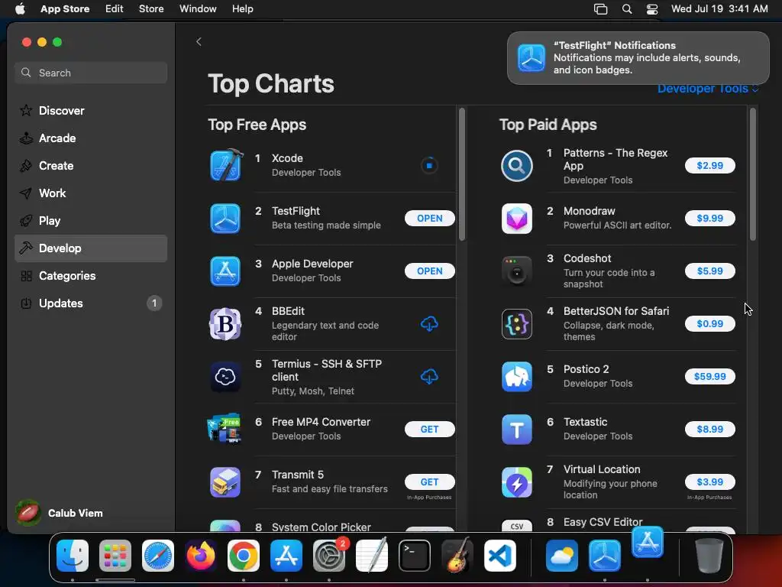Viewport: 782px width, 587px height.
Task: Open the Calub Viem account profile
Action: [60, 513]
